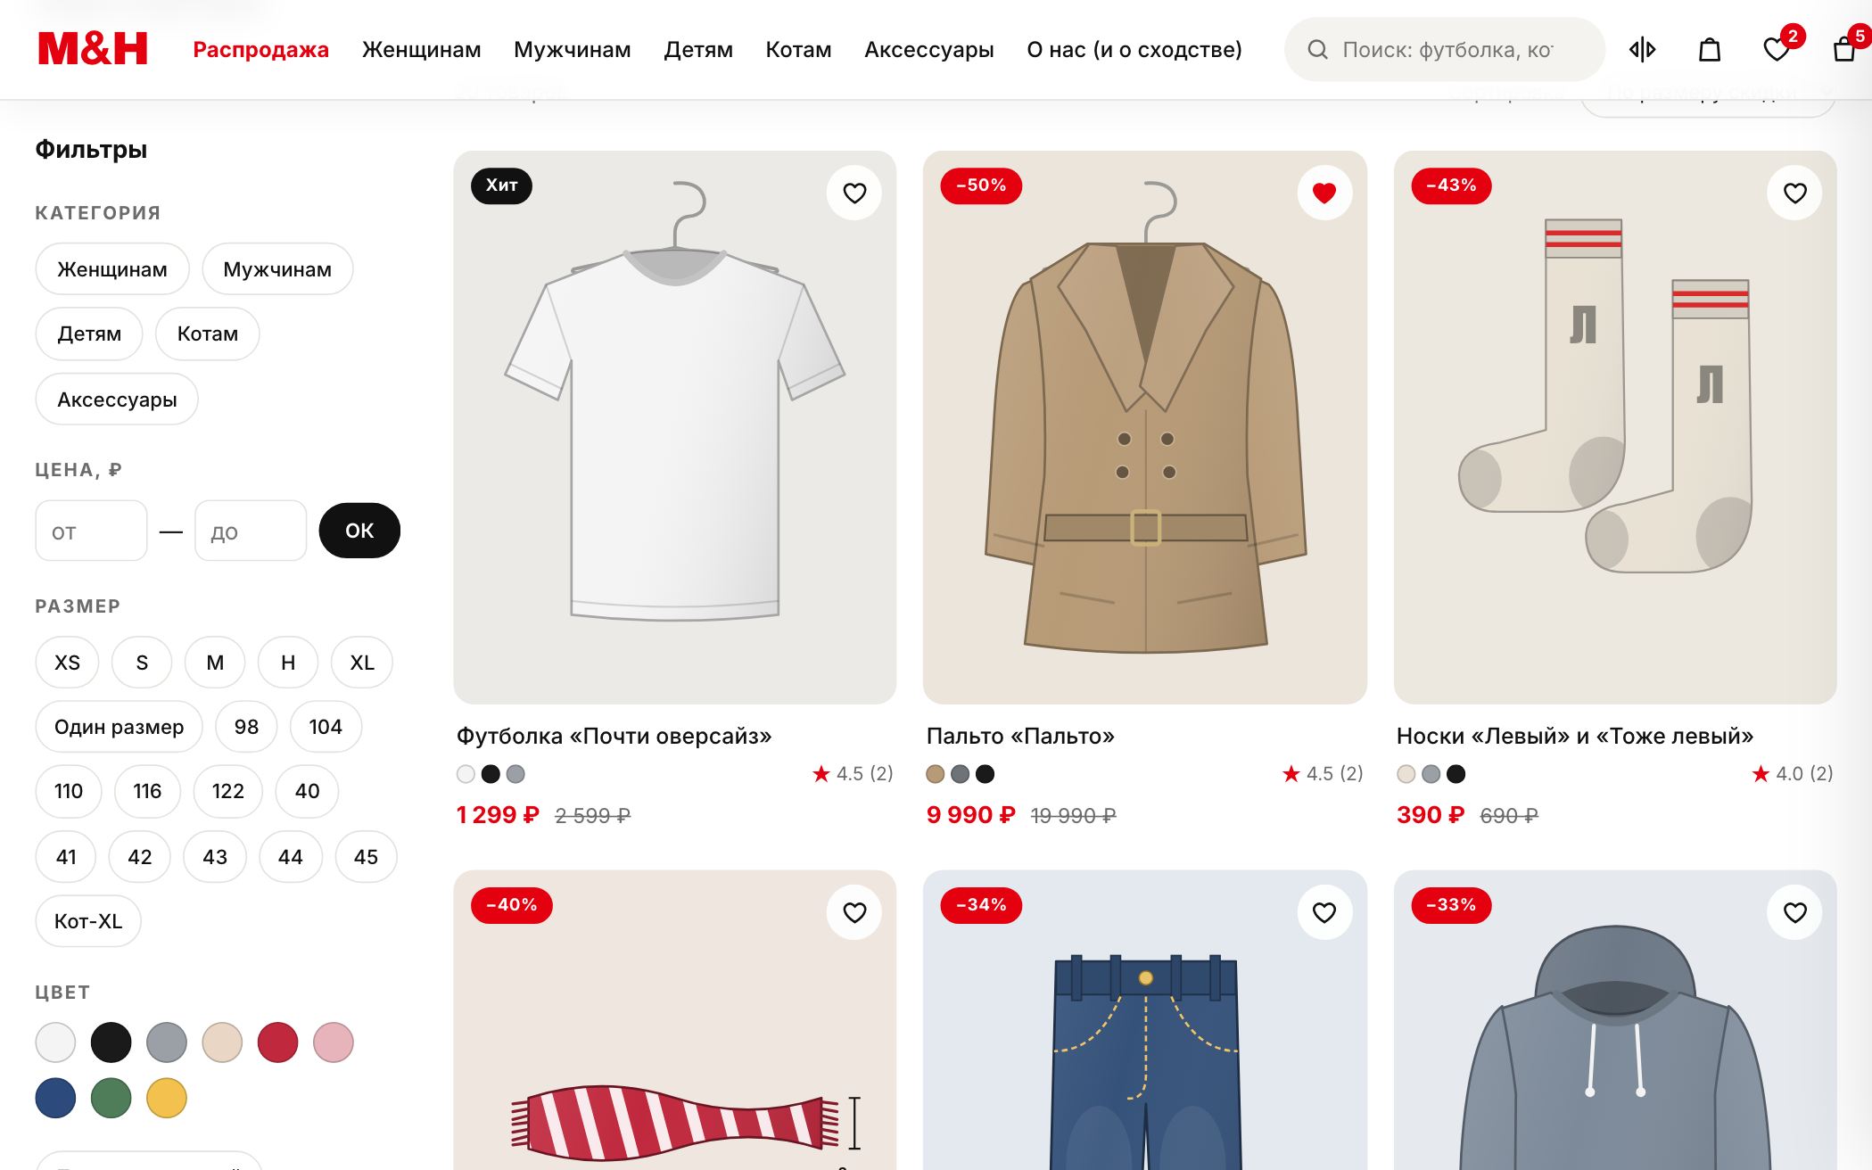Open the compare items icon

pos(1642,50)
